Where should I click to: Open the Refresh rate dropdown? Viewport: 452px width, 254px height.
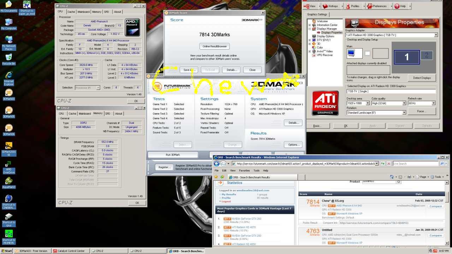tap(433, 103)
